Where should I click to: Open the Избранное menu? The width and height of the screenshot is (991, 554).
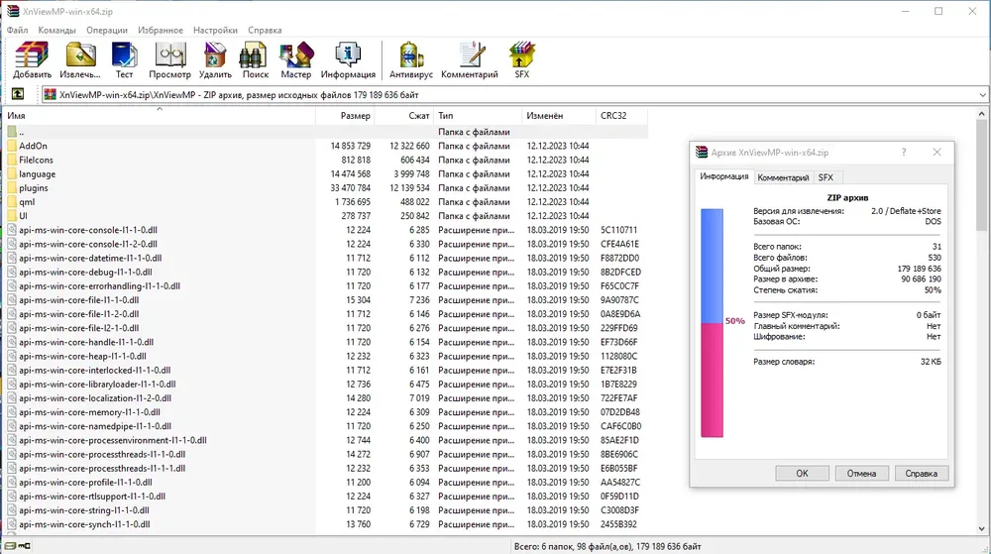tap(161, 30)
